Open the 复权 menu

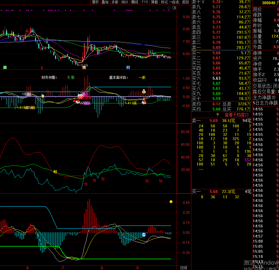click(95, 2)
